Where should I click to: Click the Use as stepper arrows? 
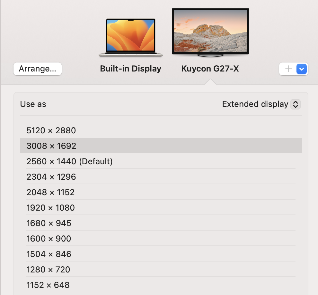point(296,104)
